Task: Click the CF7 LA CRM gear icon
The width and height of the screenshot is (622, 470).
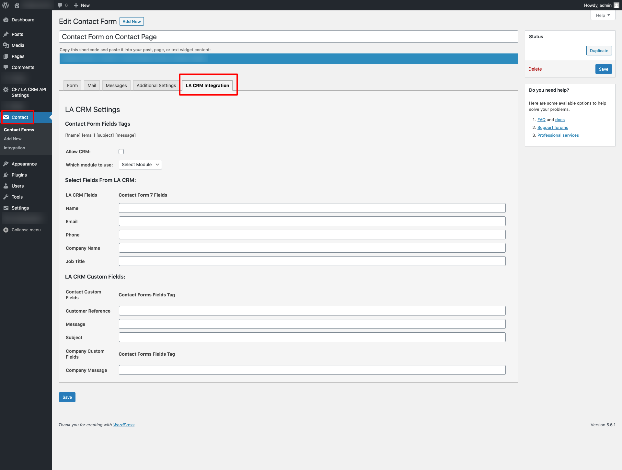Action: [6, 89]
